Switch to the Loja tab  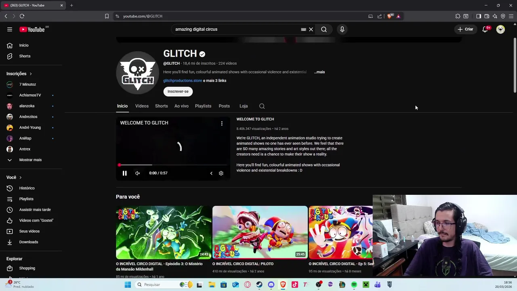coord(244,106)
